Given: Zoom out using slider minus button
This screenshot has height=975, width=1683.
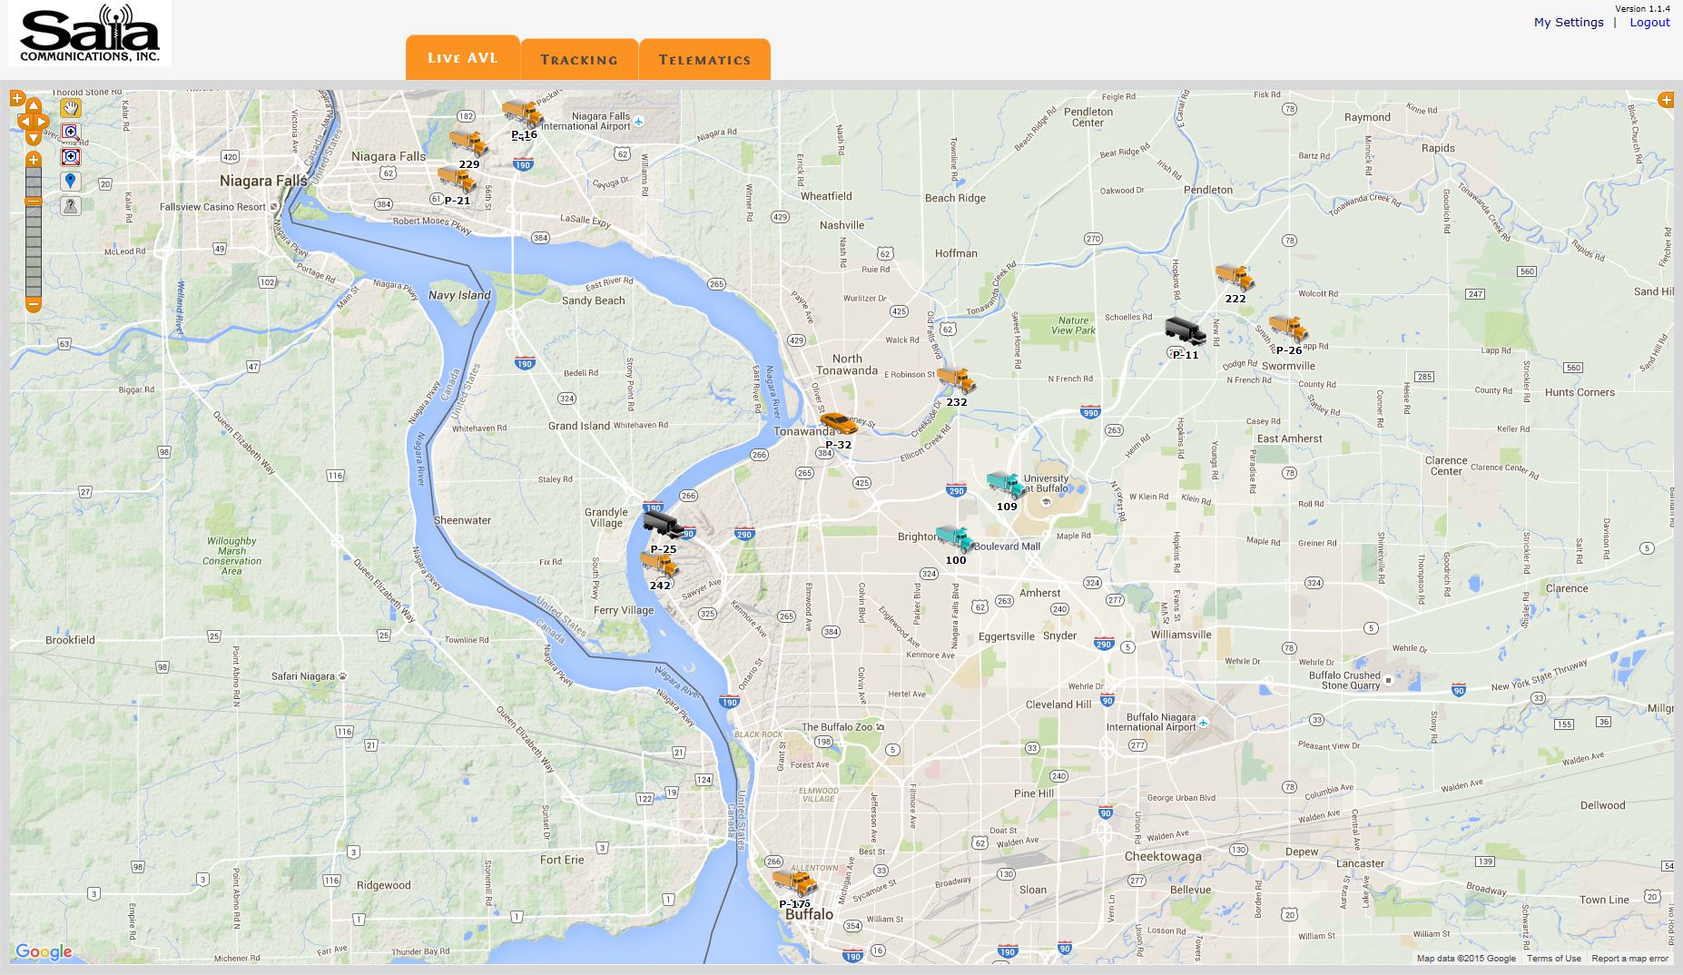Looking at the screenshot, I should point(34,305).
